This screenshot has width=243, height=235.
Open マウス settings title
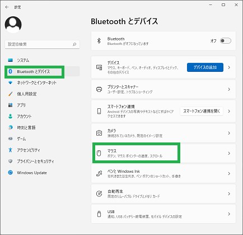pyautogui.click(x=112, y=151)
